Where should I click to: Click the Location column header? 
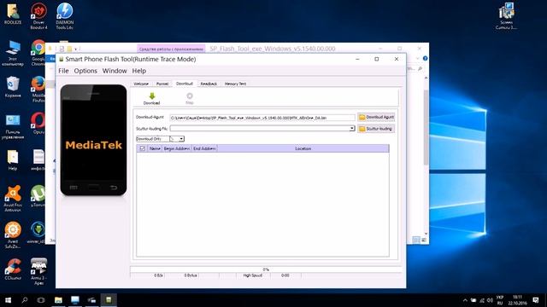click(x=303, y=148)
